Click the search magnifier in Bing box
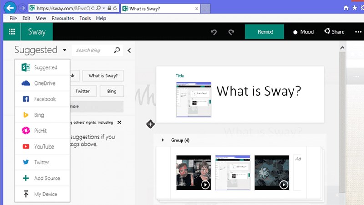The image size is (364, 205). click(x=117, y=50)
